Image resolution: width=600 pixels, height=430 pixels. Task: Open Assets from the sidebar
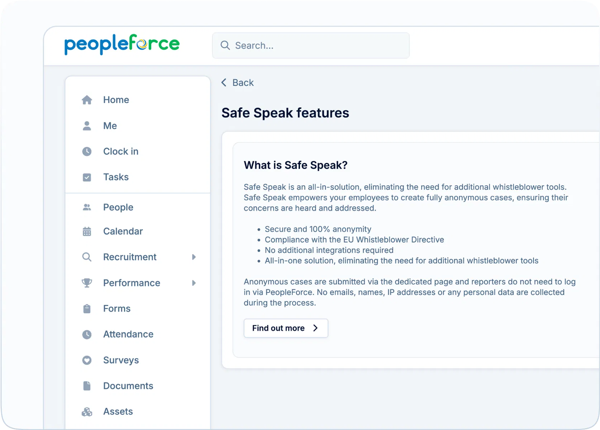pos(118,412)
